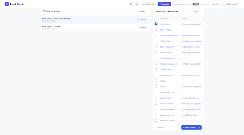The width and height of the screenshot is (244, 135).
Task: Refresh the search history
Action: (142, 11)
